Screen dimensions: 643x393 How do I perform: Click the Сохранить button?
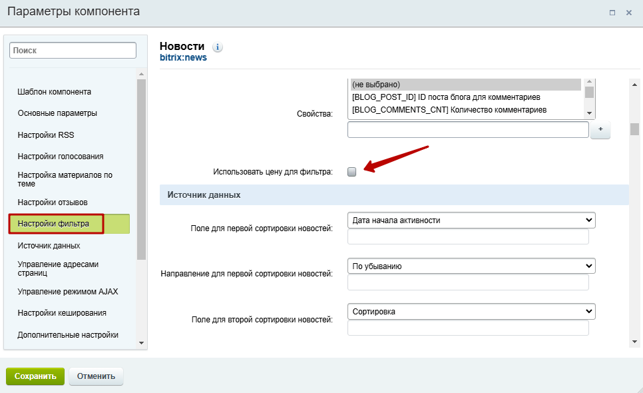(x=35, y=376)
